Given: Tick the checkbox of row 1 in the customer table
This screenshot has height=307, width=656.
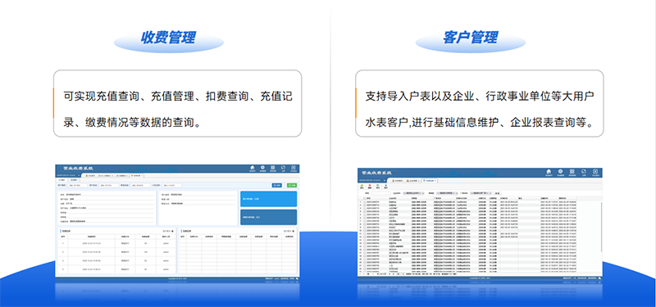Looking at the screenshot, I should [x=364, y=201].
